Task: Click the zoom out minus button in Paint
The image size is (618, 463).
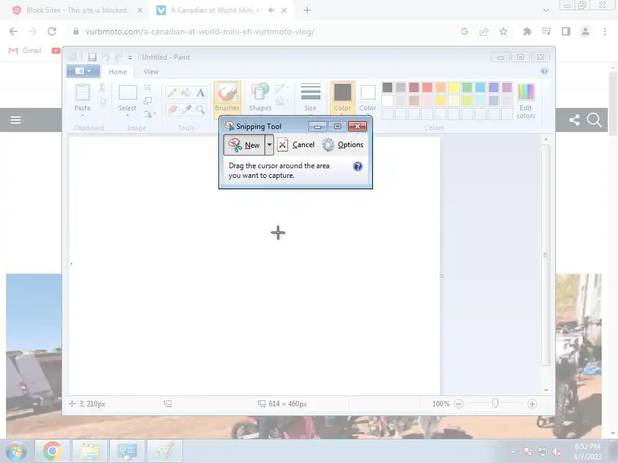Action: tap(459, 404)
